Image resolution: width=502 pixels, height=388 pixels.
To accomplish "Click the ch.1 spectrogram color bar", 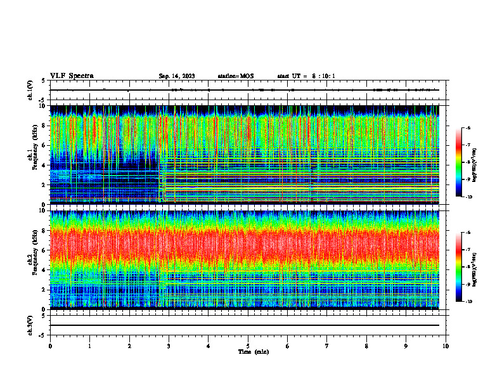I will 459,162.
